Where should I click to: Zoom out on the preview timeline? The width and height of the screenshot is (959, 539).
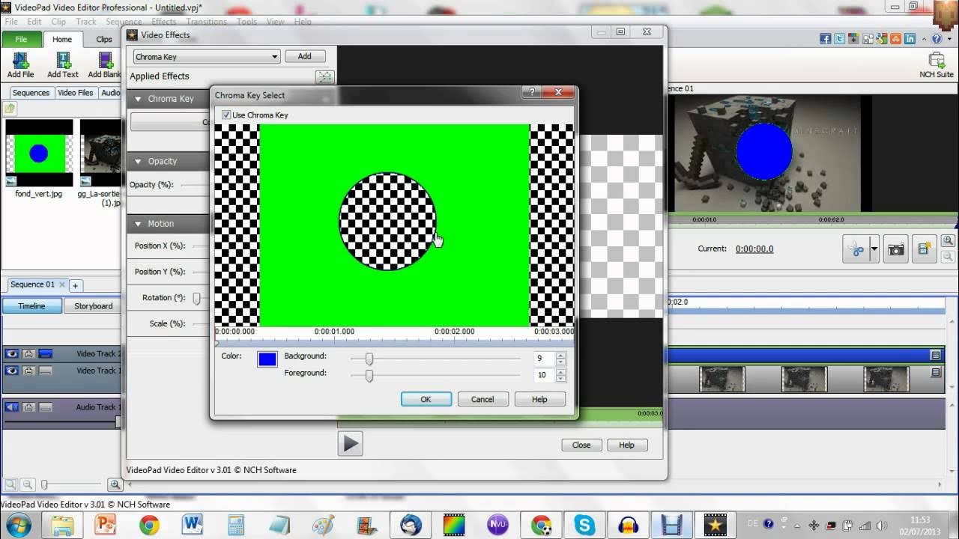pyautogui.click(x=948, y=257)
